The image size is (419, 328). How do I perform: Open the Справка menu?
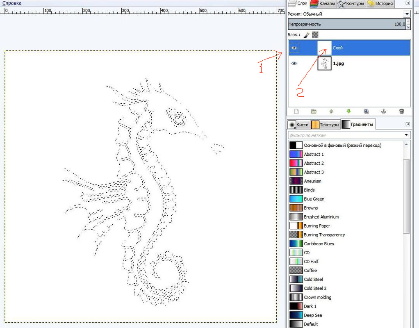pos(12,3)
